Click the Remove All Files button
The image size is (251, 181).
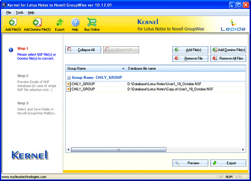tap(228, 58)
